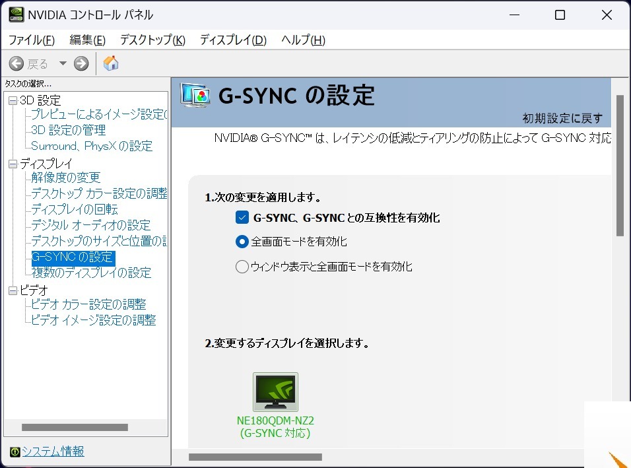Click the NVIDIA logo in title bar
This screenshot has height=468, width=631.
[x=16, y=15]
